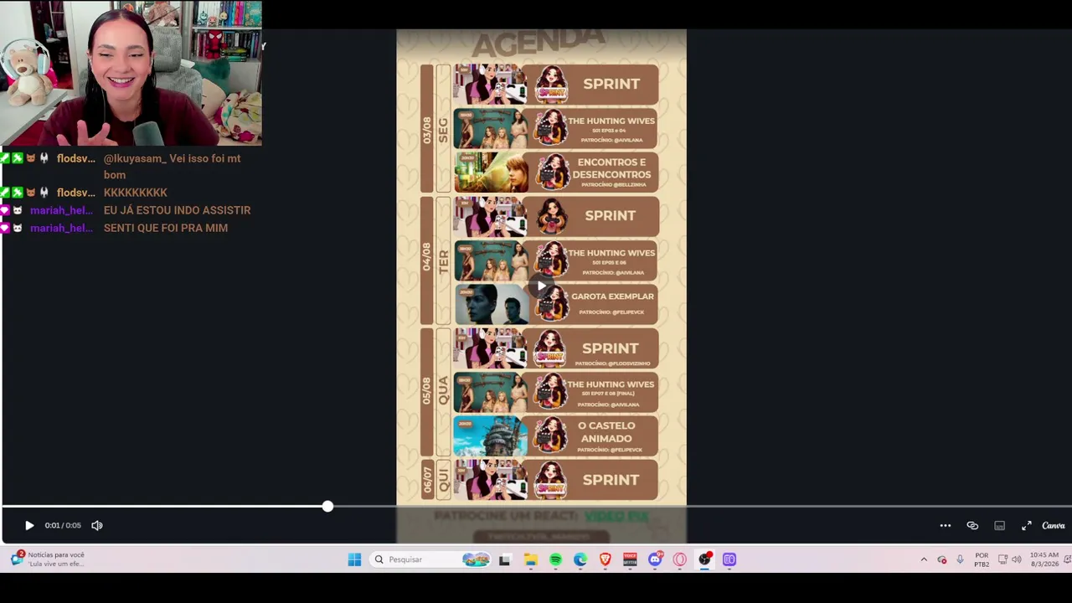Toggle captions on the video player

999,526
